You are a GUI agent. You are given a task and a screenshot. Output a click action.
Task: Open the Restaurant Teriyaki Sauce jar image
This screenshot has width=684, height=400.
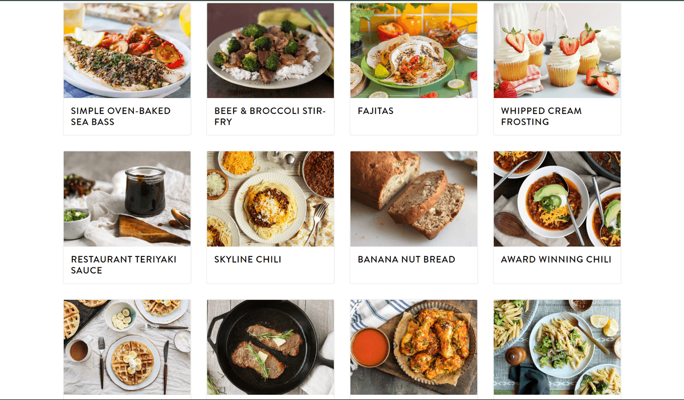(x=127, y=199)
